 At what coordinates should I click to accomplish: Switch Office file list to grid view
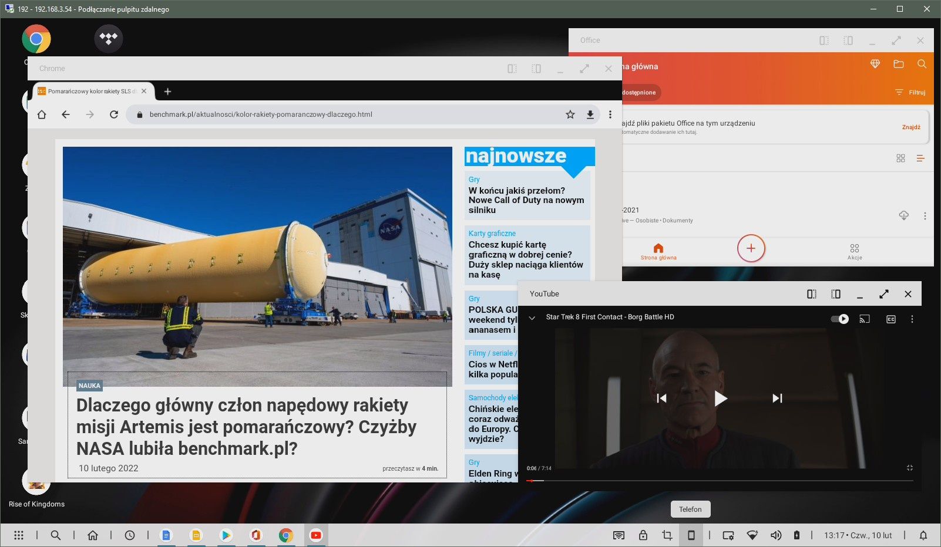point(900,158)
